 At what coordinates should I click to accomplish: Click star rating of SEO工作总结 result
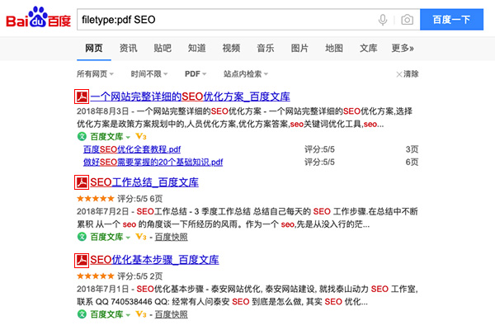[x=96, y=198]
